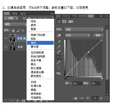Click the black point slider under the curve
The width and height of the screenshot is (121, 107).
66,78
